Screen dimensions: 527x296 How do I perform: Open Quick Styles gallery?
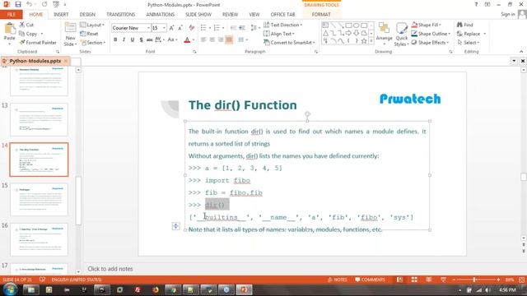click(x=401, y=35)
